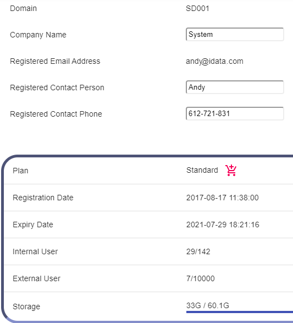The image size is (293, 323).
Task: Click the Plan row label
Action: [20, 171]
